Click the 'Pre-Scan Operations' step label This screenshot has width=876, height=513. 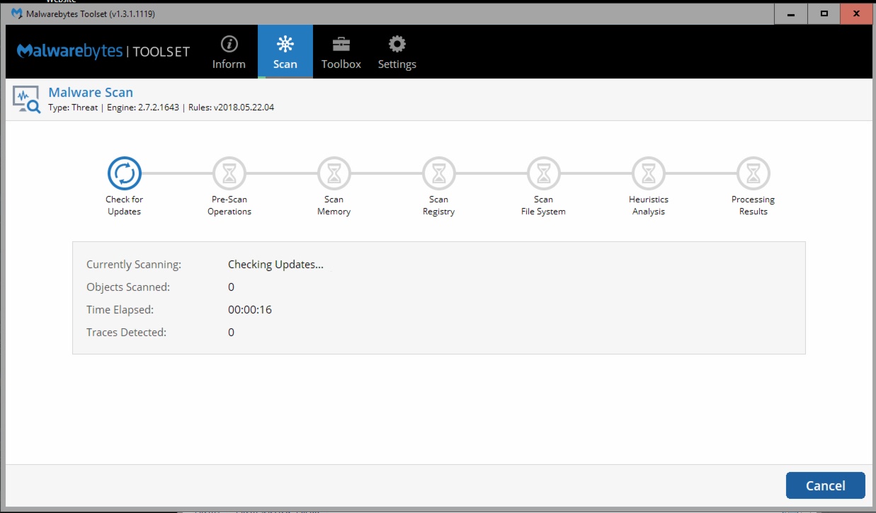click(229, 205)
